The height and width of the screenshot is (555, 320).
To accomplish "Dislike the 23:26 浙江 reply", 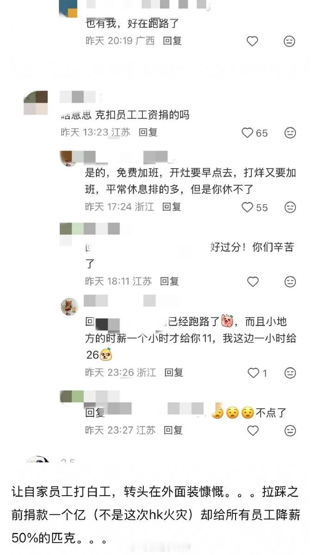I will [x=290, y=373].
